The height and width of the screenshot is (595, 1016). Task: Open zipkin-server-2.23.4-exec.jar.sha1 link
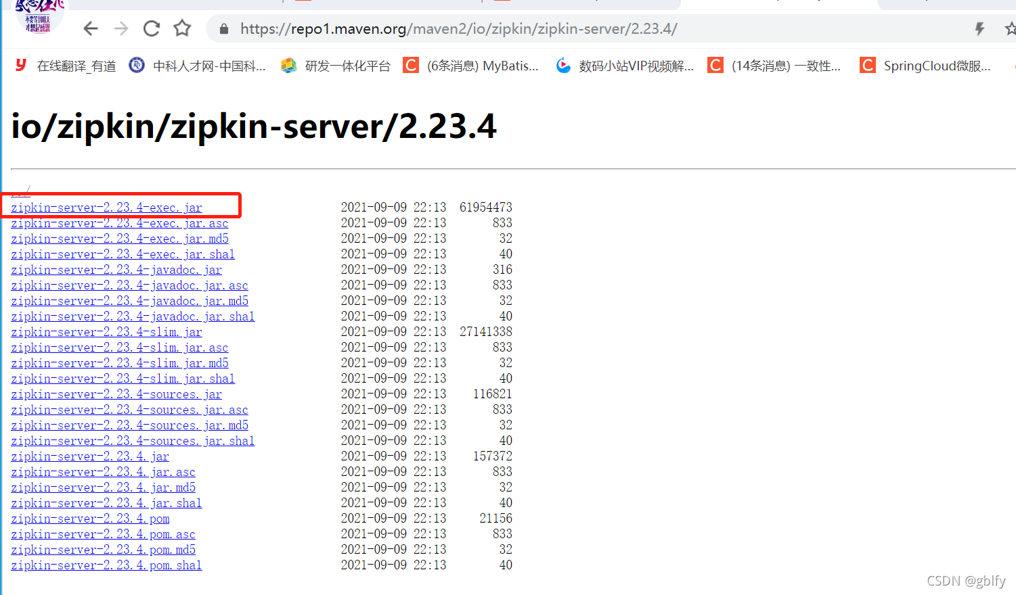point(123,254)
